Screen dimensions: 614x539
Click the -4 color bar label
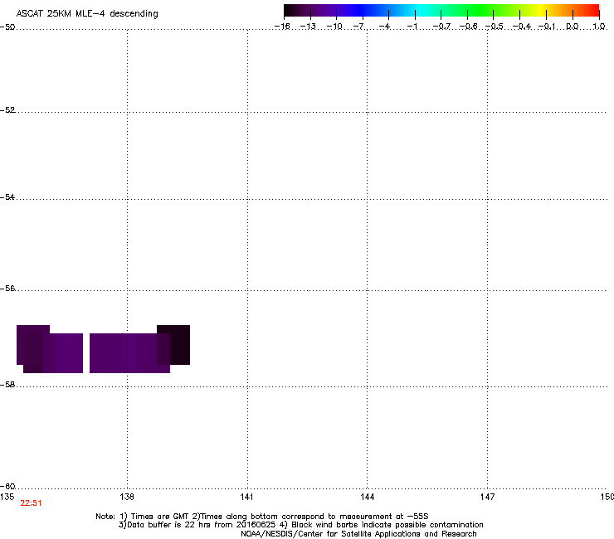pyautogui.click(x=384, y=27)
